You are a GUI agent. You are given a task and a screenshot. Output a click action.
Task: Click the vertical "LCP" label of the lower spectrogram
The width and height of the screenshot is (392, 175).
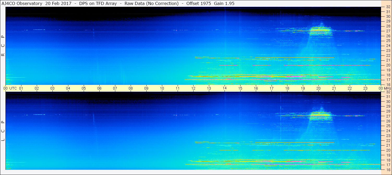point(3,131)
